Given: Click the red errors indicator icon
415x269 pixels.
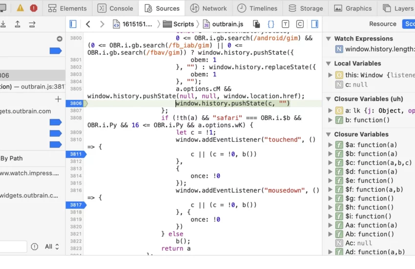Looking at the screenshot, I should tap(34, 8).
